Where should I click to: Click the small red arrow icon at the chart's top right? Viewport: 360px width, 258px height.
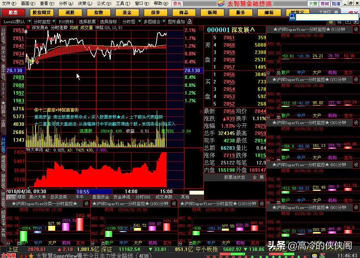[x=201, y=28]
